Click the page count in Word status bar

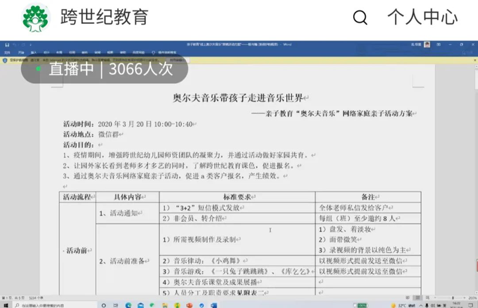pos(13,298)
